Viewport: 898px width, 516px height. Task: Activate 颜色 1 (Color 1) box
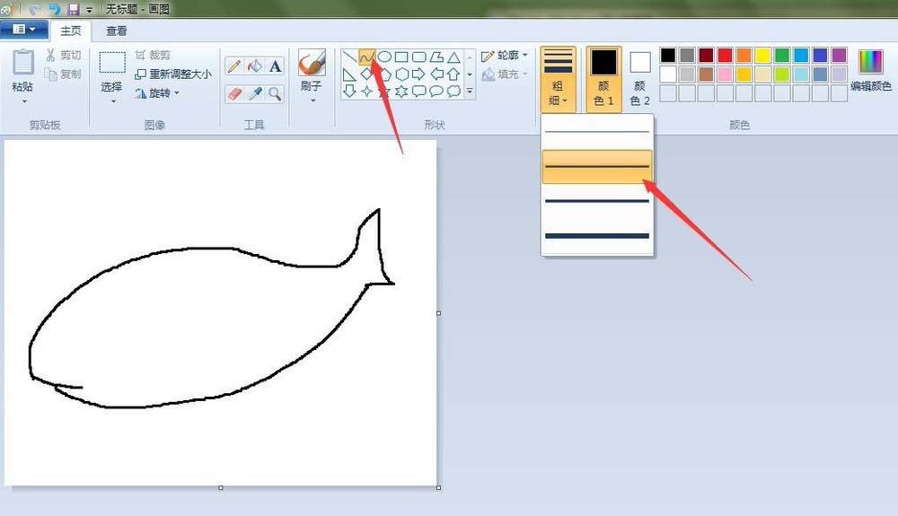pyautogui.click(x=603, y=79)
